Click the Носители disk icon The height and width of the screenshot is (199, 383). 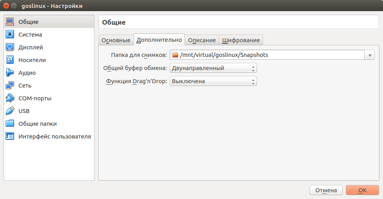10,60
